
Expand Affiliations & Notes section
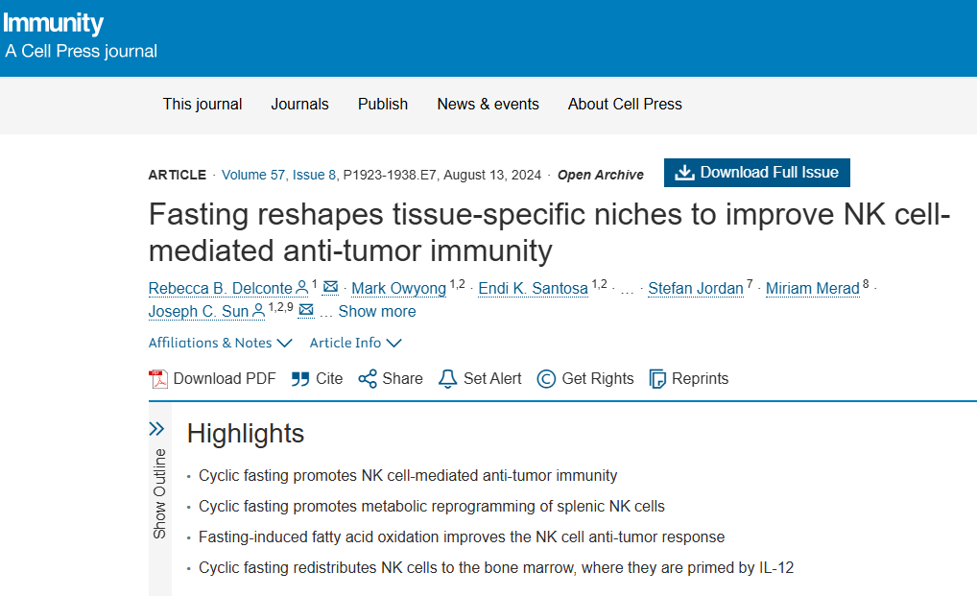pos(221,343)
